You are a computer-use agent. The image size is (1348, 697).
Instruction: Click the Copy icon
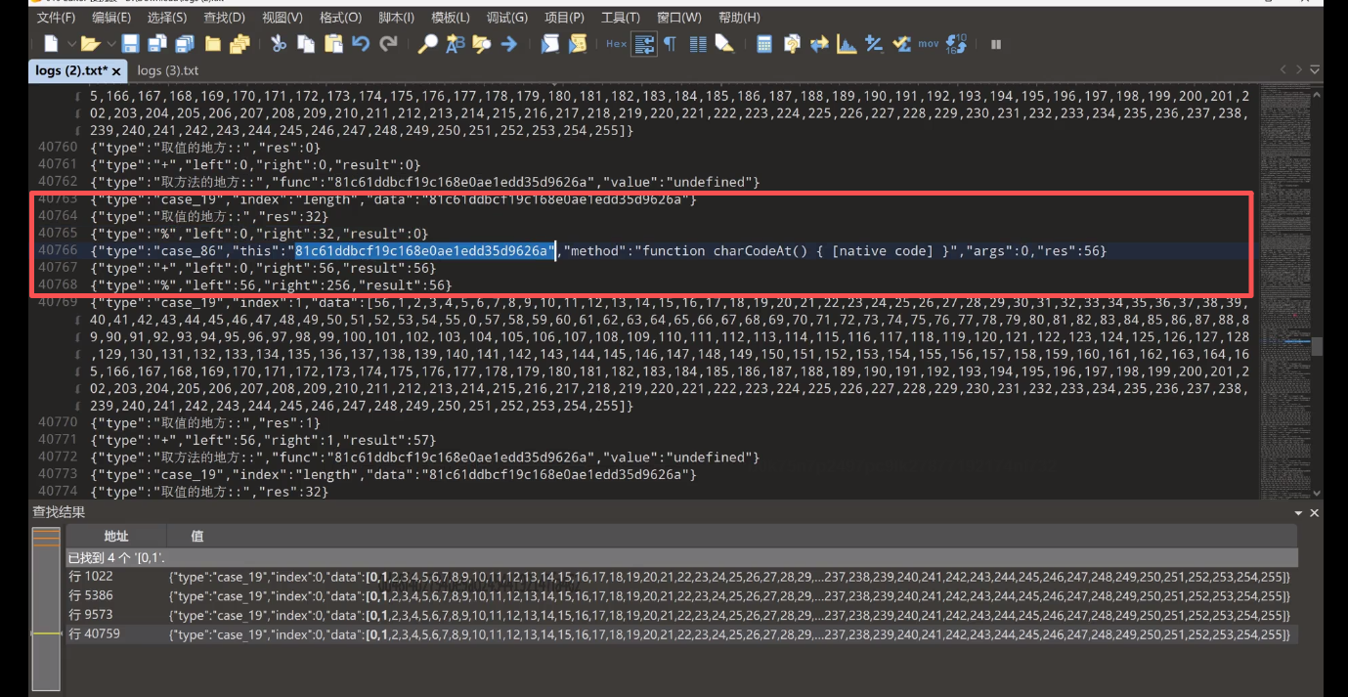tap(306, 44)
